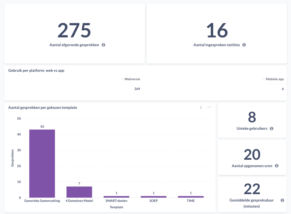Click the 7 data label above bar
Image resolution: width=291 pixels, height=214 pixels.
[79, 184]
